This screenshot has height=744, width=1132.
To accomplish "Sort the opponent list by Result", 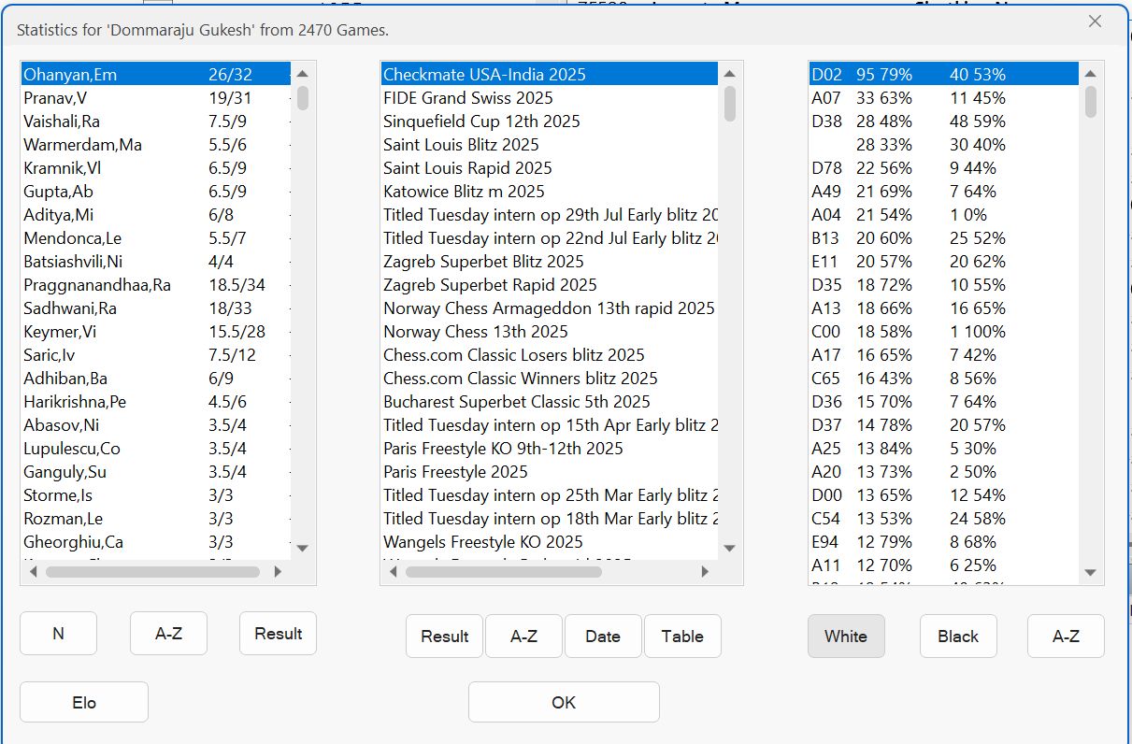I will pos(278,634).
